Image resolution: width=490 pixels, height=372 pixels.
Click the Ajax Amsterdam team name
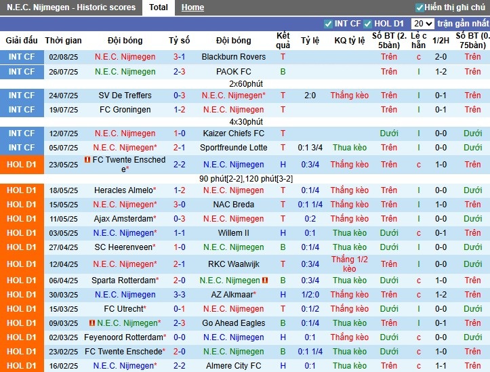pos(122,219)
